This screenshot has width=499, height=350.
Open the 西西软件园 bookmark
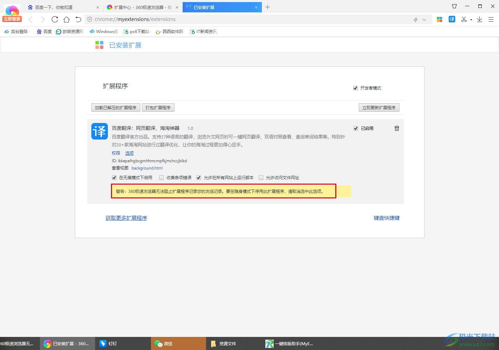(170, 32)
